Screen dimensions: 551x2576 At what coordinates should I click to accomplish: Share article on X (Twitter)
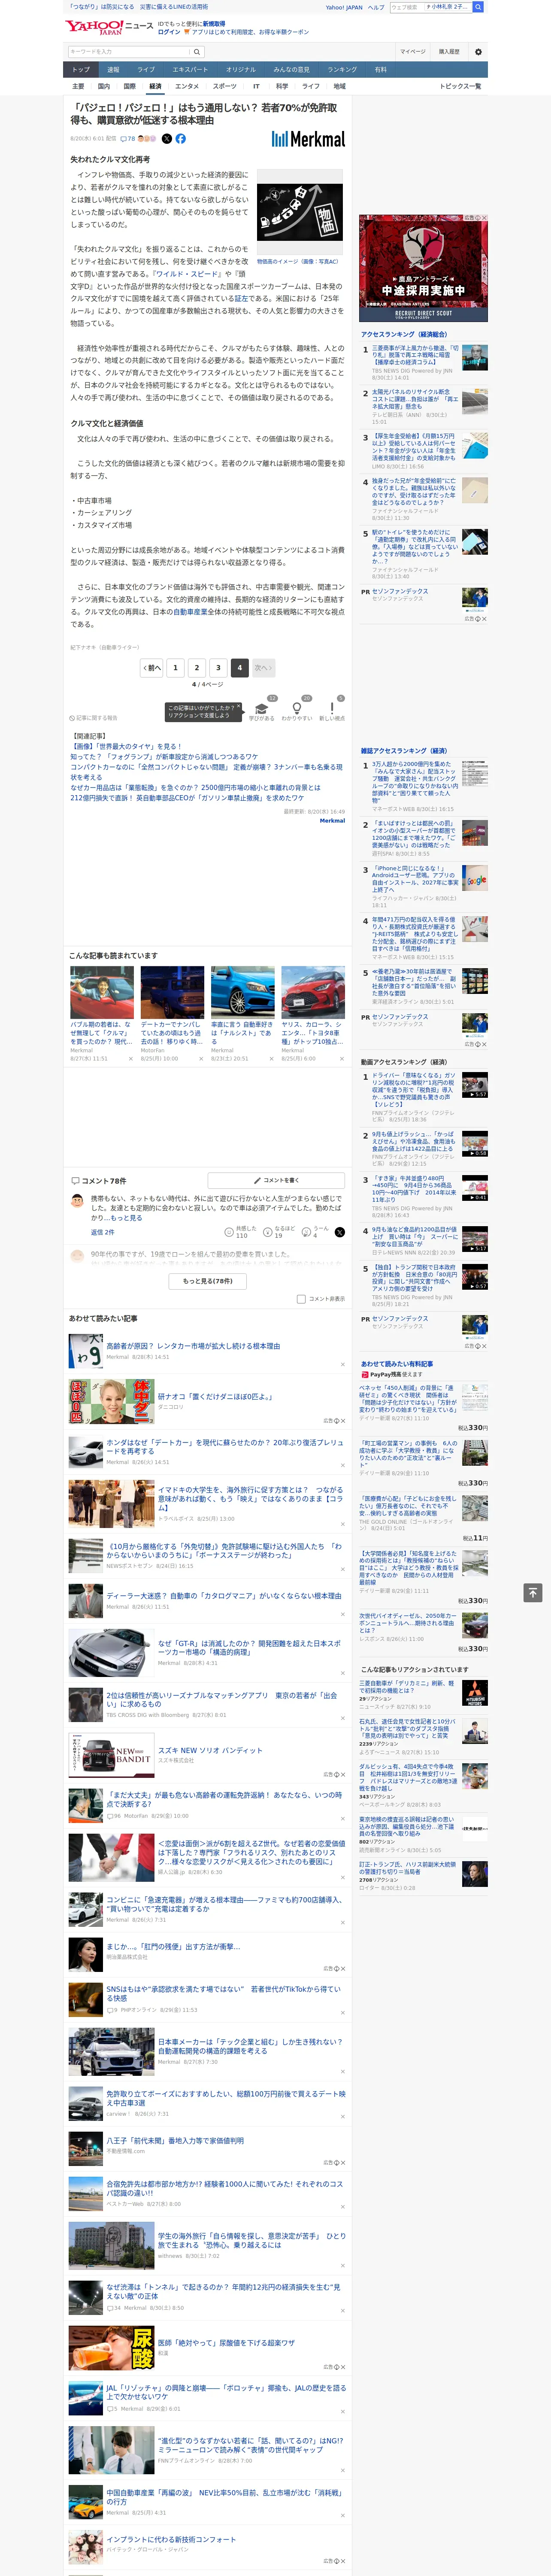click(167, 139)
